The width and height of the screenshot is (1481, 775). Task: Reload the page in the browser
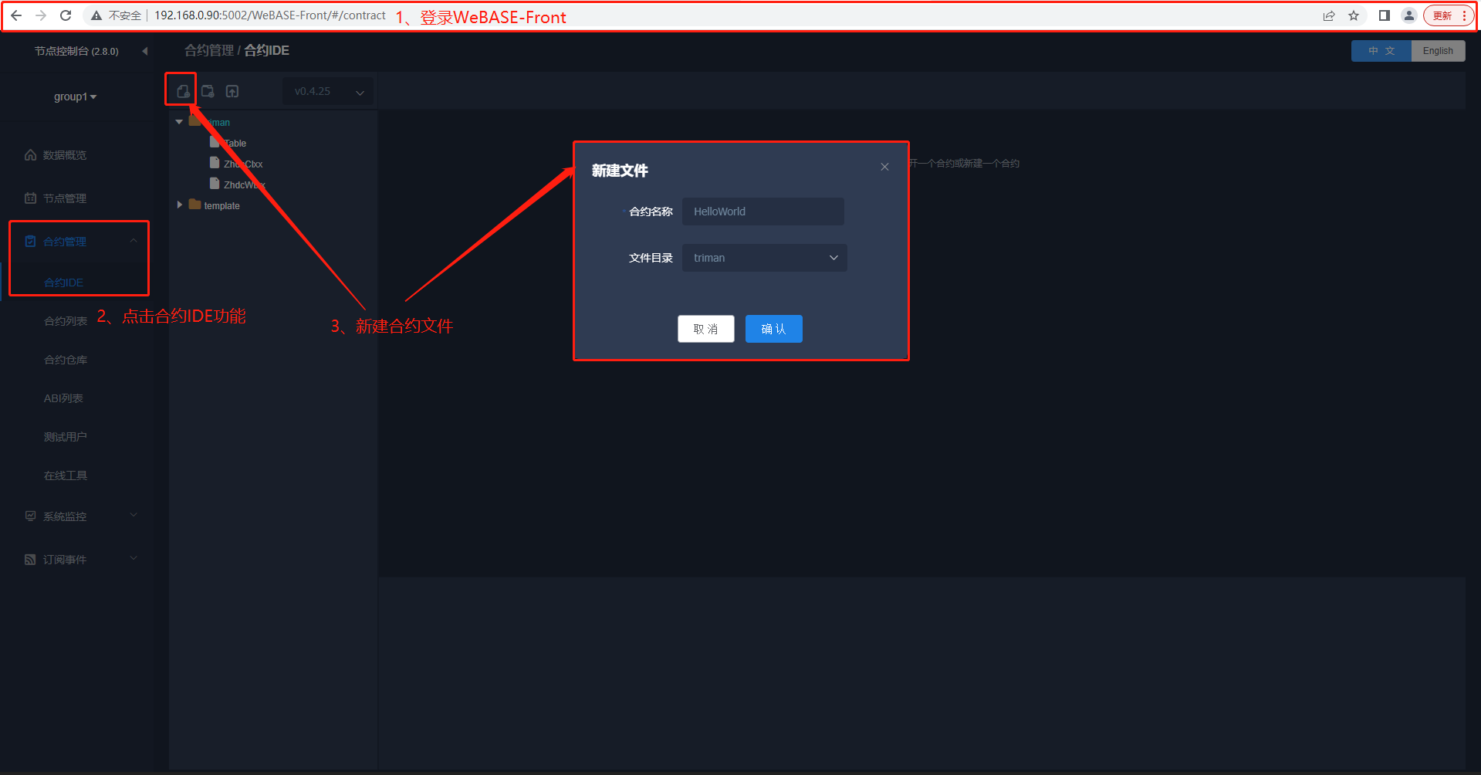tap(66, 15)
